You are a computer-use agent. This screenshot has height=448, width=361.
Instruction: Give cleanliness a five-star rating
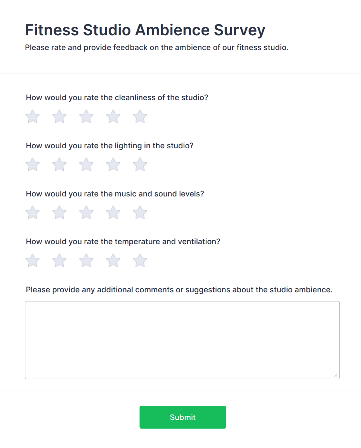point(140,116)
